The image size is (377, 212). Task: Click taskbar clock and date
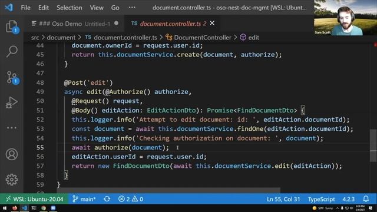pos(360,208)
